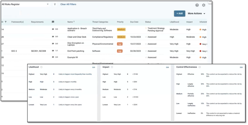The image size is (248, 125).
Task: Edit the Control Effectiveness scale
Action: point(241,67)
